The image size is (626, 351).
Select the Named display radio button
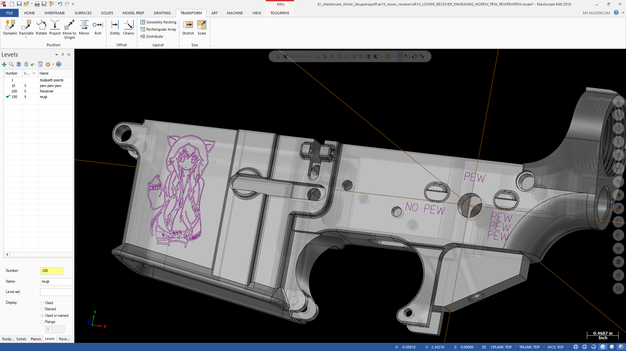(42, 309)
